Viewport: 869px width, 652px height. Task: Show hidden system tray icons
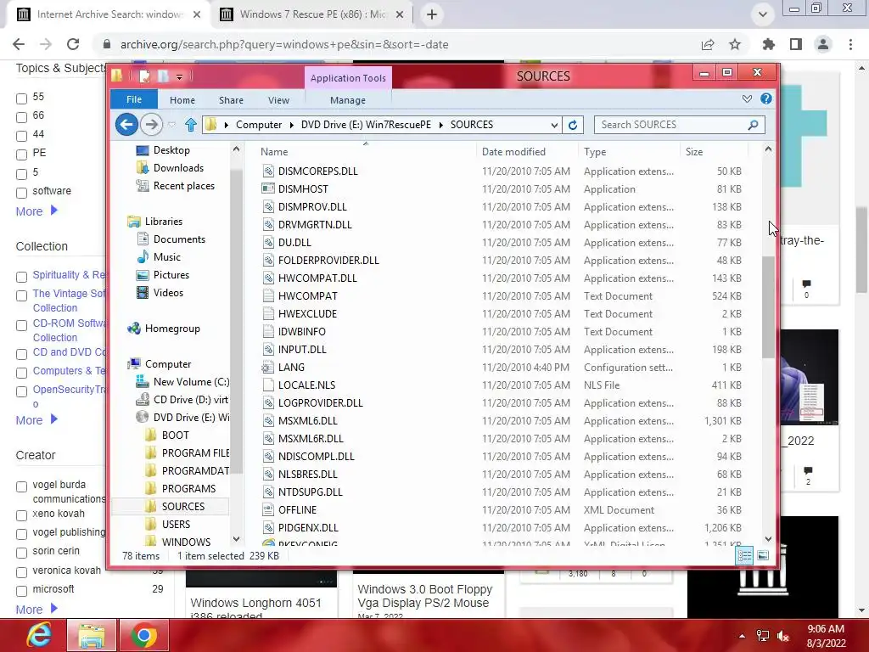pyautogui.click(x=742, y=636)
